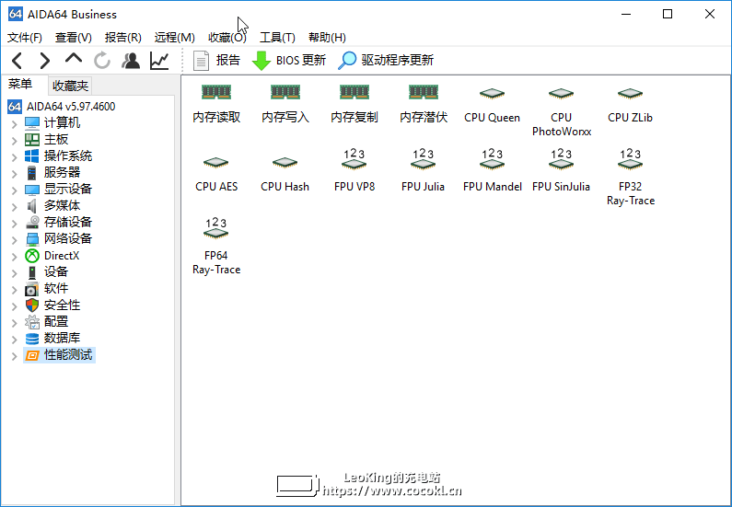This screenshot has height=507, width=732.
Task: Select the 主板 tree item
Action: [x=48, y=140]
